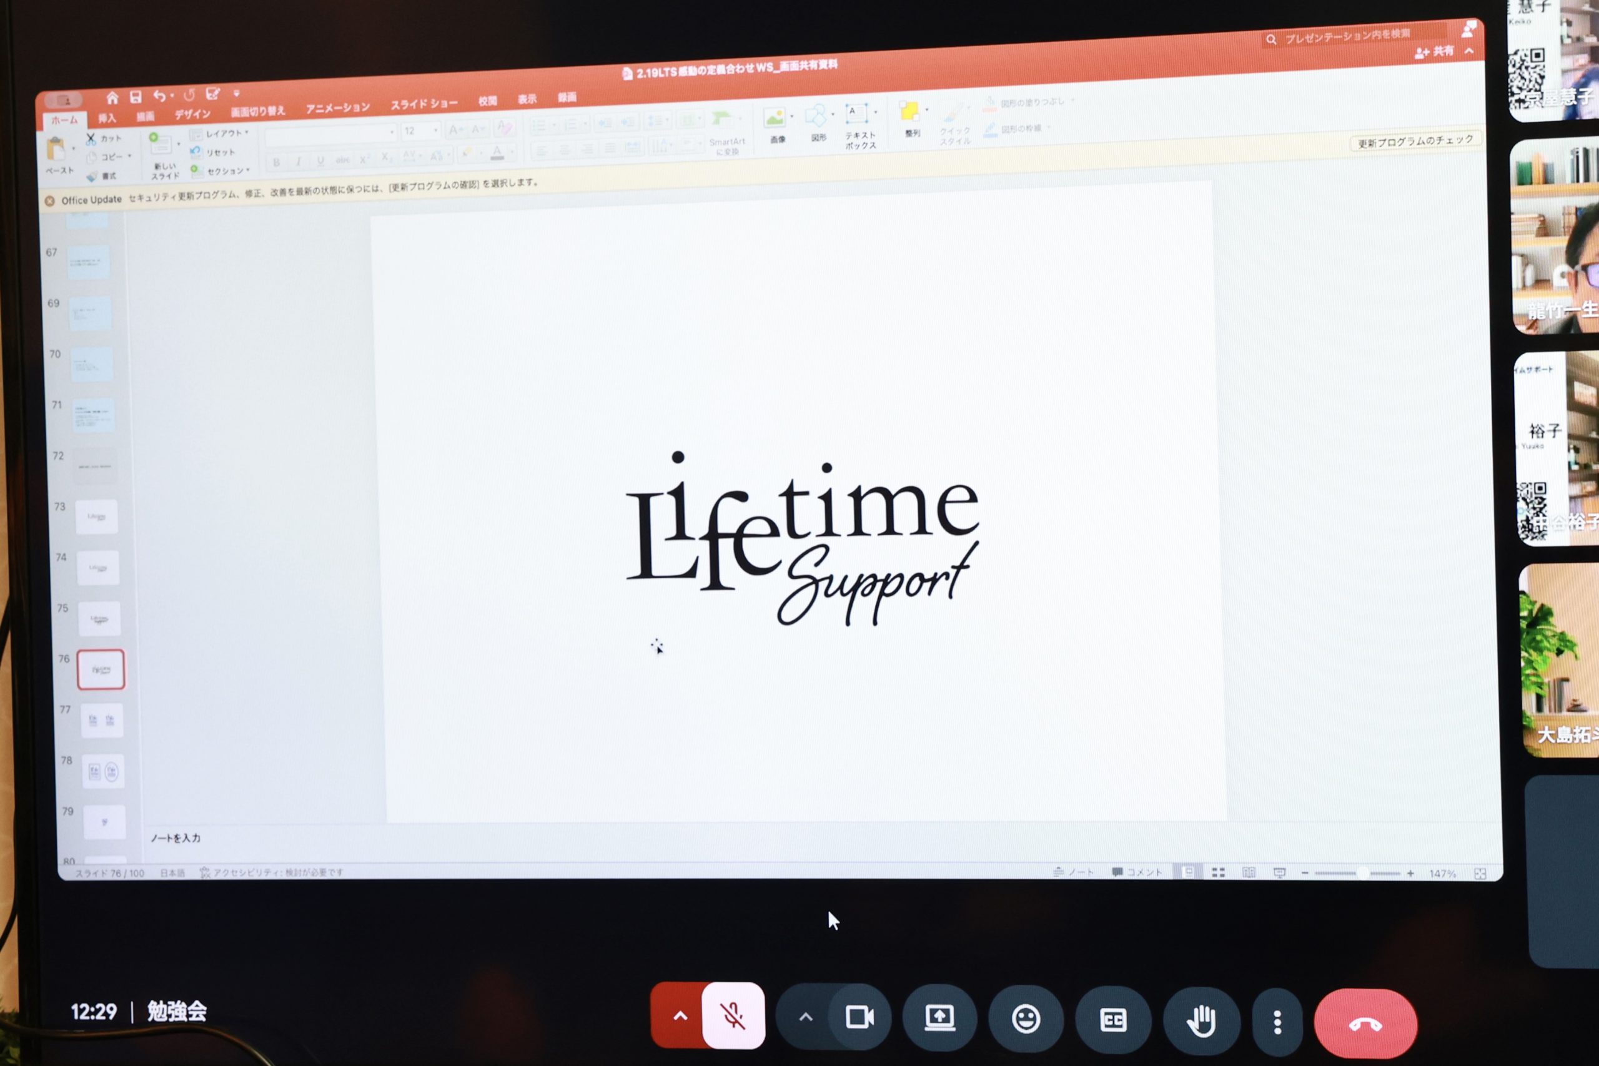Click the save icon in quick toolbar
The width and height of the screenshot is (1599, 1066).
[136, 97]
